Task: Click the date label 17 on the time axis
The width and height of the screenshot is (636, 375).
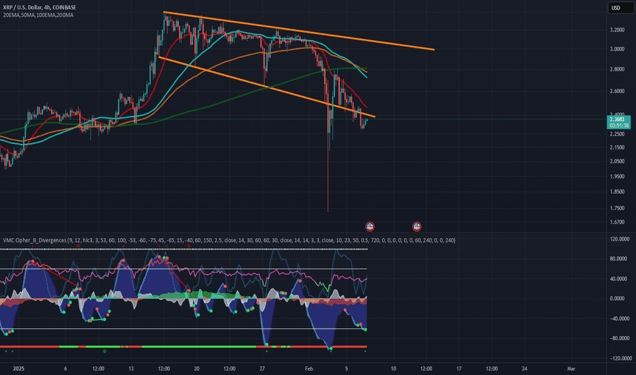Action: coord(459,369)
